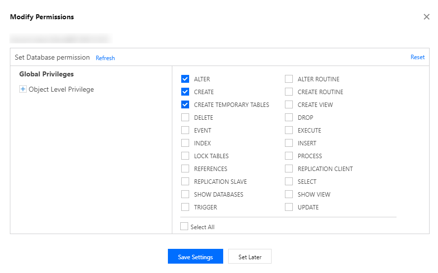Grant the REPLICATION SLAVE privilege

pyautogui.click(x=185, y=181)
